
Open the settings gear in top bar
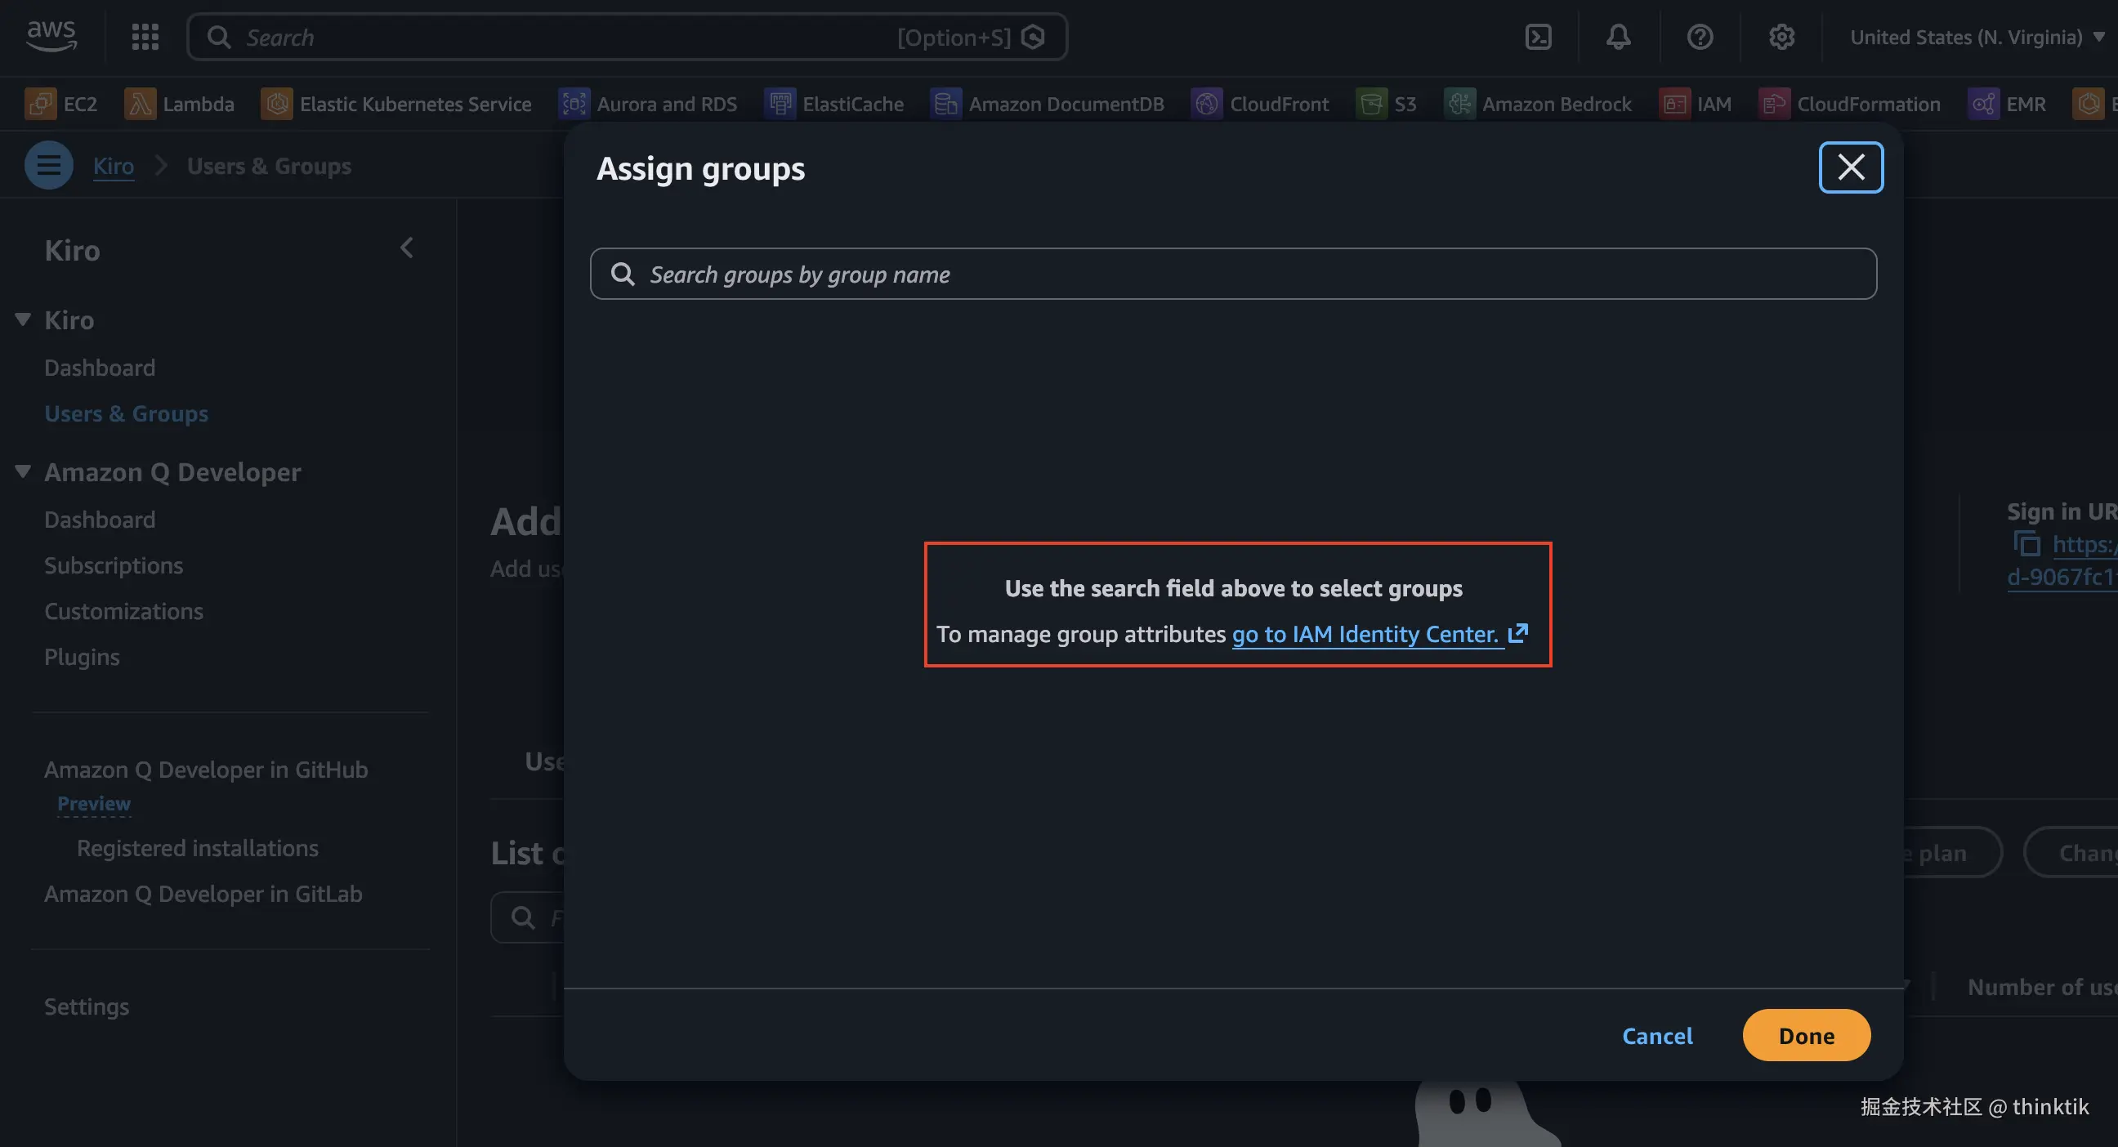tap(1781, 37)
